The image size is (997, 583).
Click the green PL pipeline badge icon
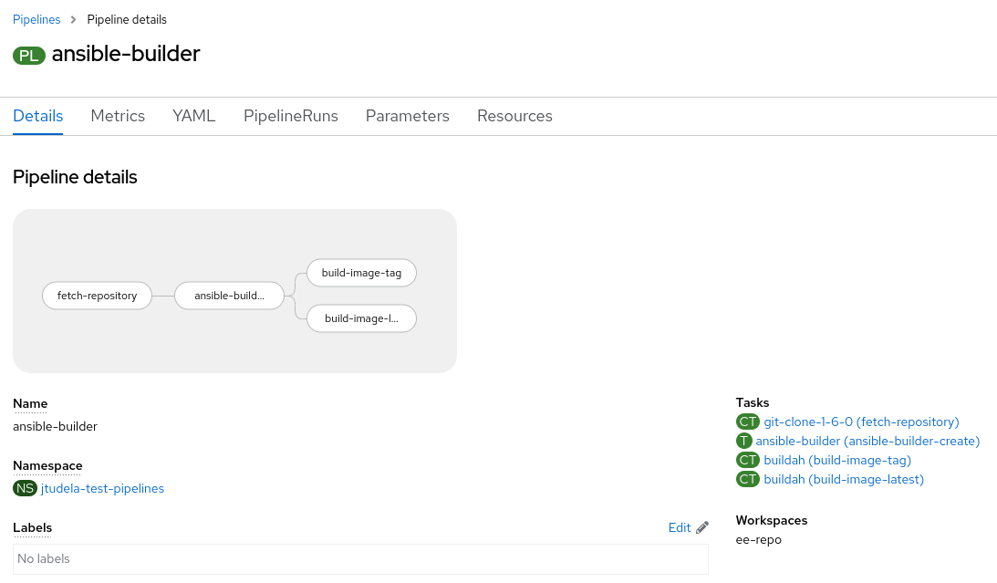pyautogui.click(x=27, y=55)
